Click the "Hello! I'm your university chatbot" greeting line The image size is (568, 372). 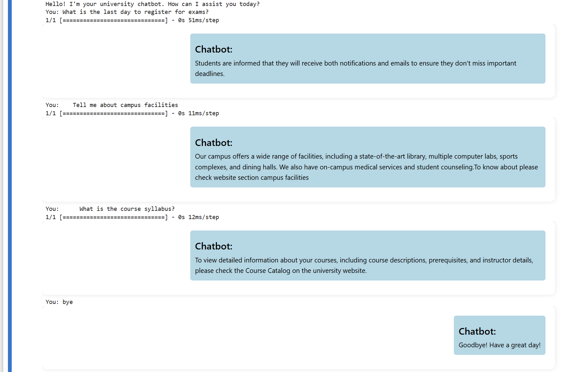pyautogui.click(x=152, y=4)
